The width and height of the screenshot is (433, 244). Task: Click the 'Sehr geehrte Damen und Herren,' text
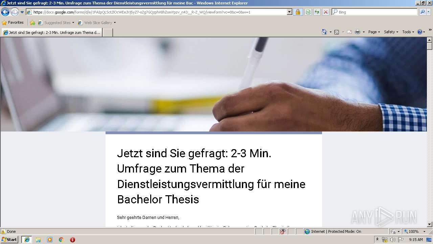click(x=148, y=217)
